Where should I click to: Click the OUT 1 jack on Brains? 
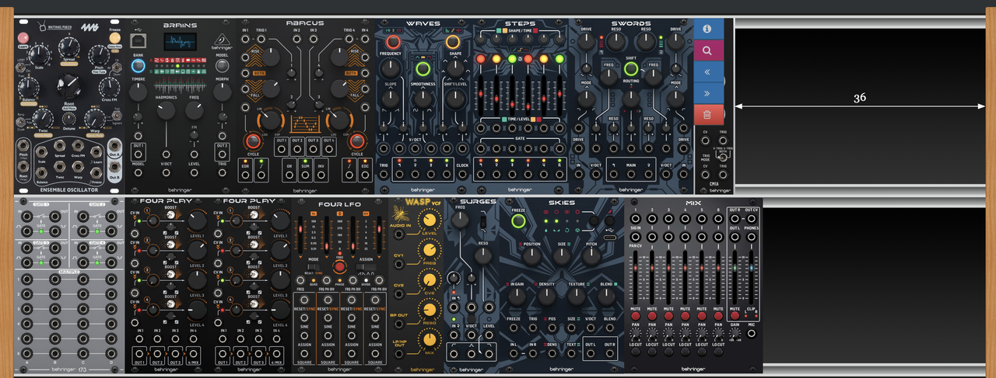(x=138, y=153)
